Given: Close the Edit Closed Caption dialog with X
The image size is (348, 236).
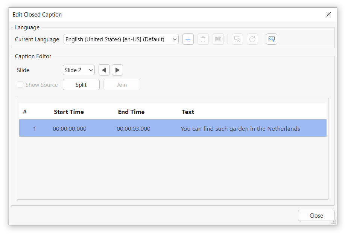Looking at the screenshot, I should point(328,14).
